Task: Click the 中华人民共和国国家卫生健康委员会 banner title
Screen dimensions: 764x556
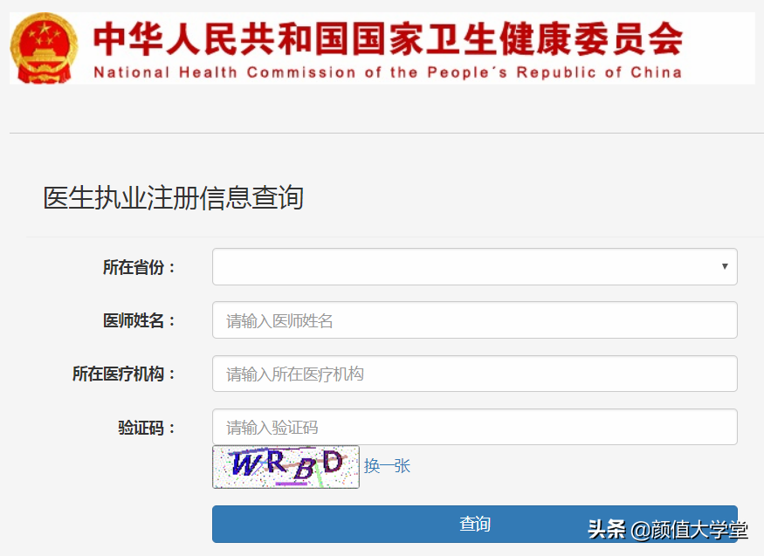Action: 388,38
